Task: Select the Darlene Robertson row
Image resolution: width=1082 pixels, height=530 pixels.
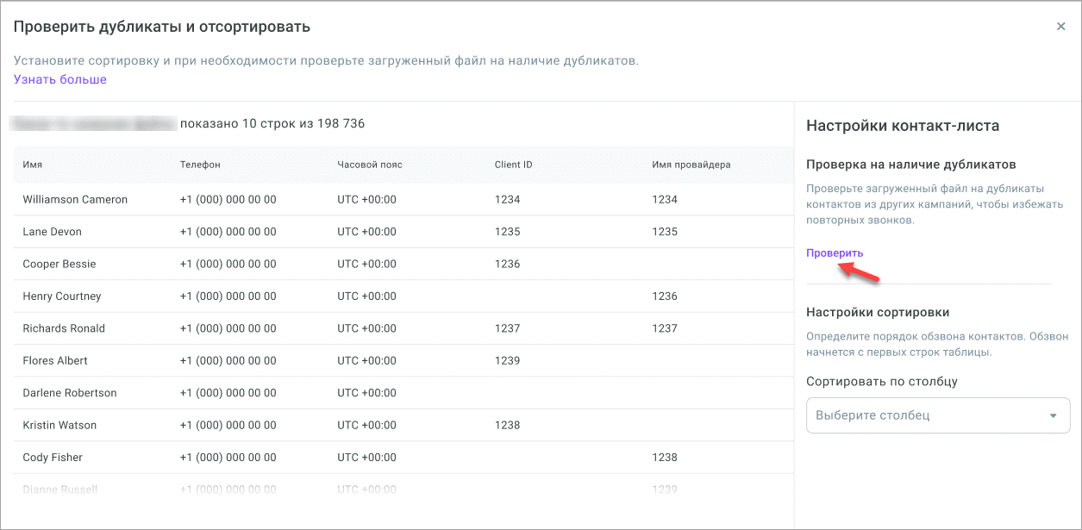Action: tap(70, 393)
